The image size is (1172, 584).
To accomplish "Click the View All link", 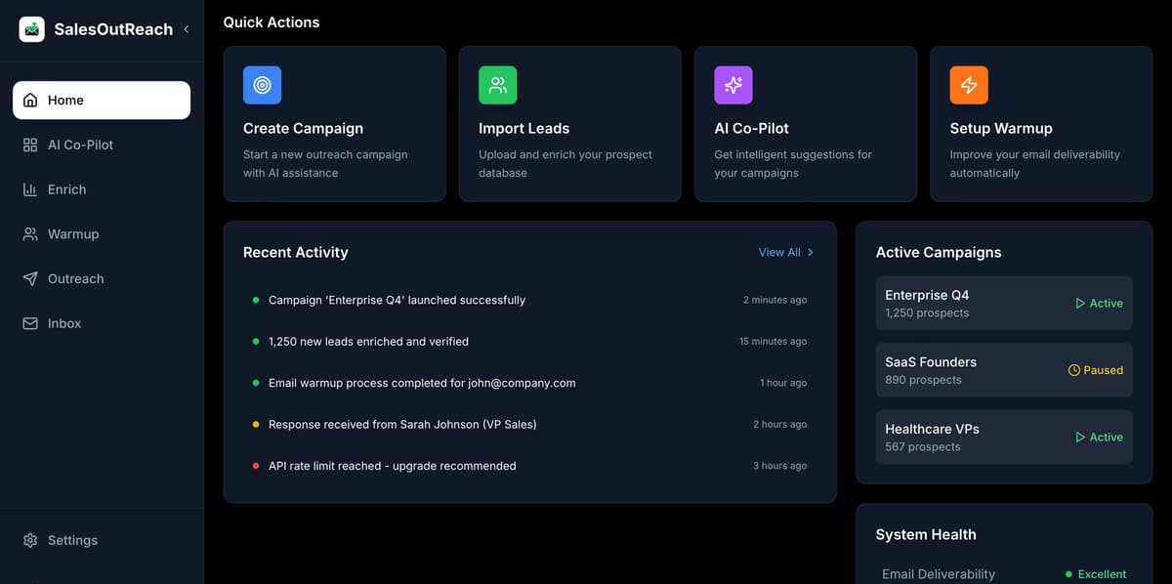I will (778, 252).
